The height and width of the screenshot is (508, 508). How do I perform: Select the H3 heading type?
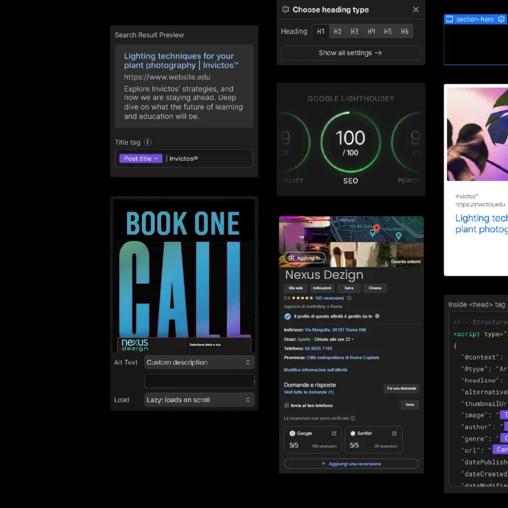[x=354, y=31]
